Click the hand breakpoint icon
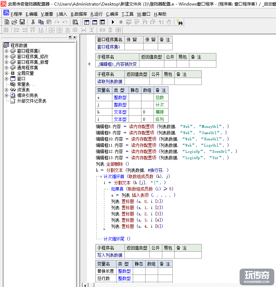 [169, 22]
